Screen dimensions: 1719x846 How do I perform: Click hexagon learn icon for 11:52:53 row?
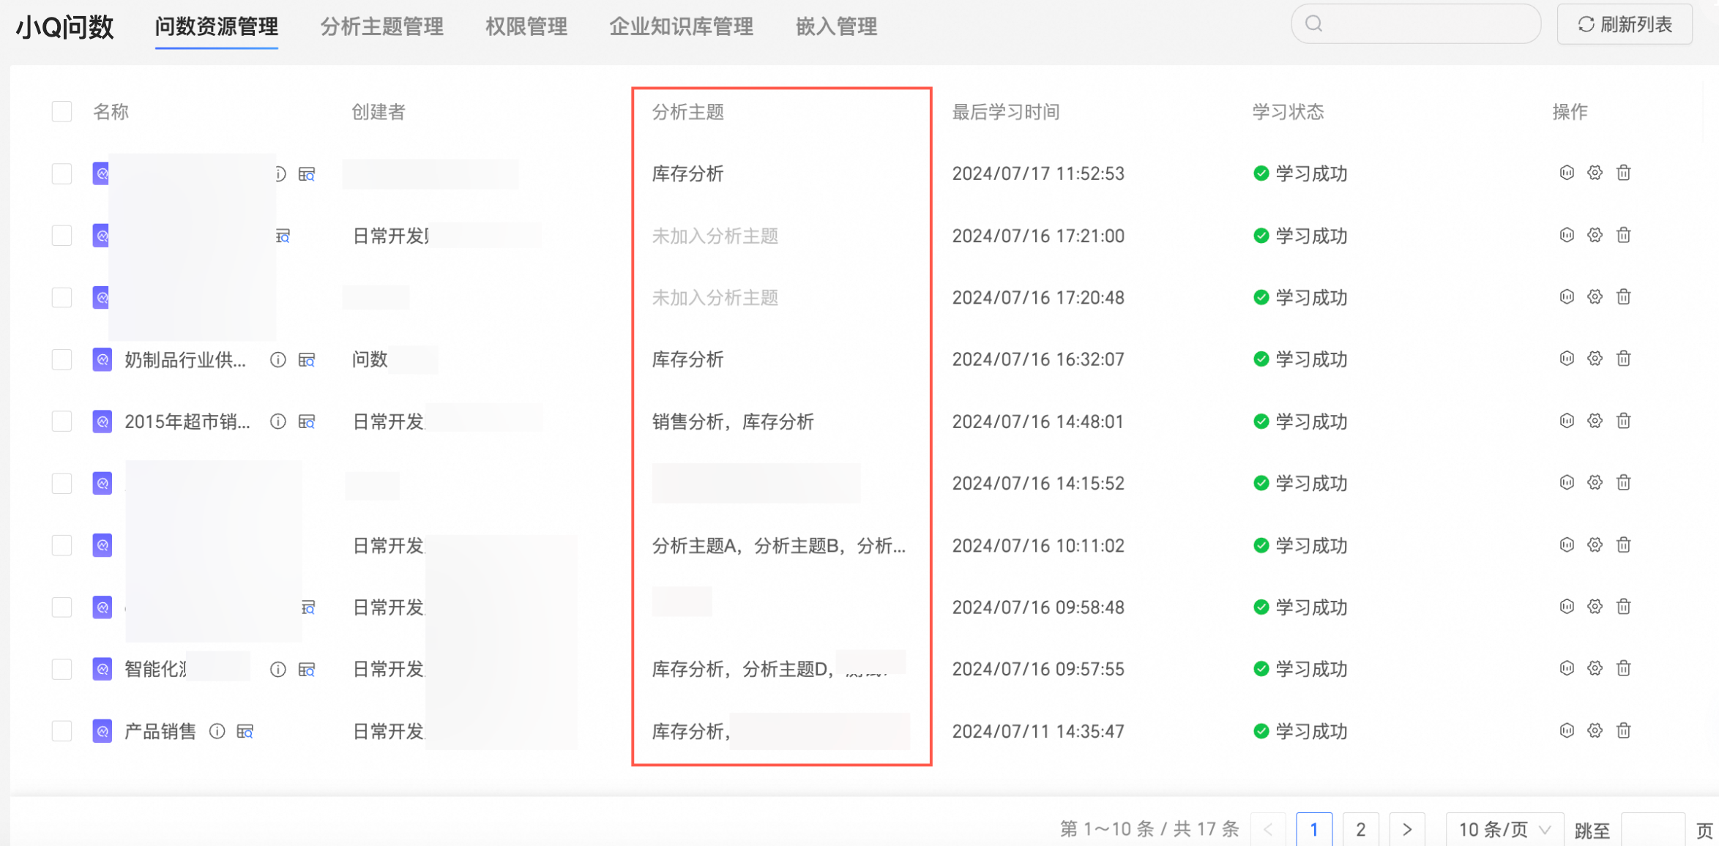(x=1566, y=173)
